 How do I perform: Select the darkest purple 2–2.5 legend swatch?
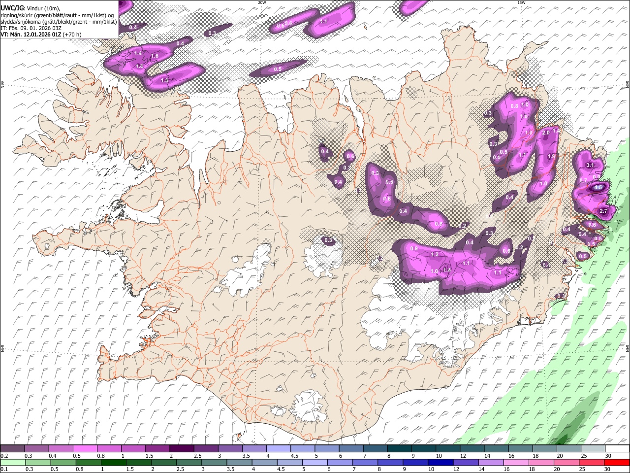(x=181, y=449)
